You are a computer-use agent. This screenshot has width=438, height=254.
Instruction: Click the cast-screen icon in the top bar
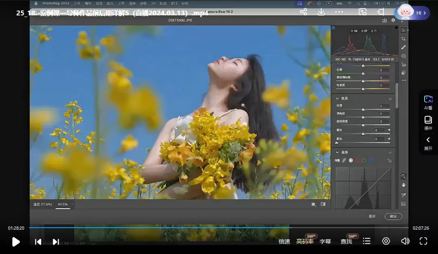380,12
